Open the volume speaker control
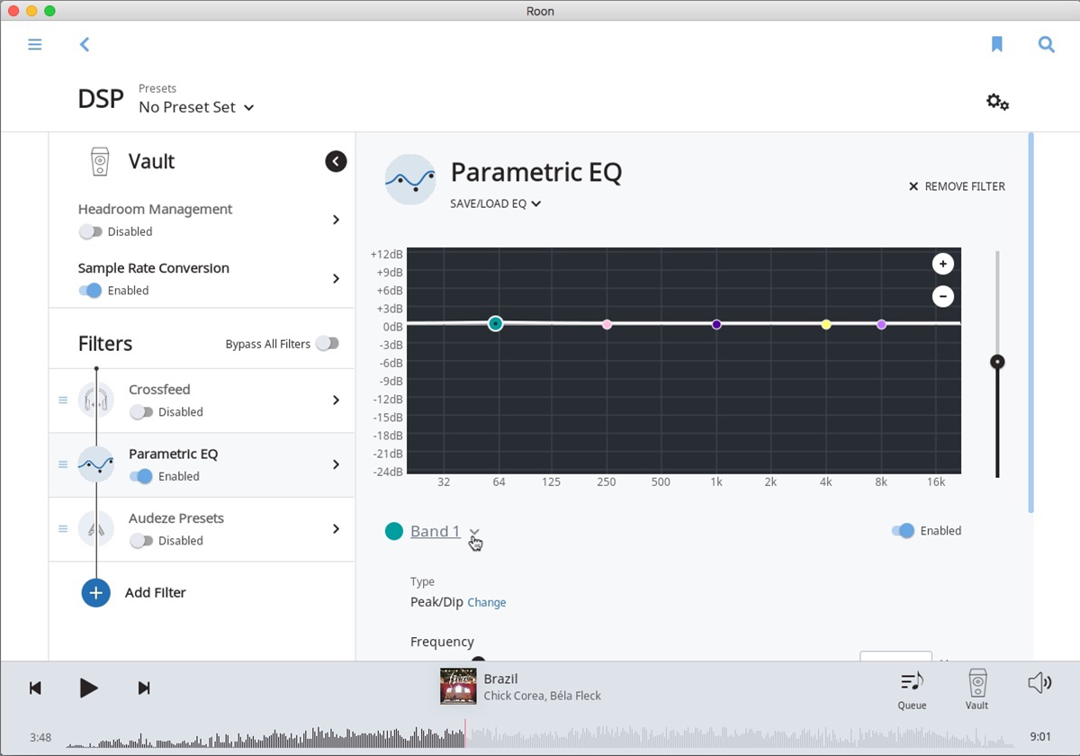This screenshot has height=756, width=1080. coord(1039,683)
